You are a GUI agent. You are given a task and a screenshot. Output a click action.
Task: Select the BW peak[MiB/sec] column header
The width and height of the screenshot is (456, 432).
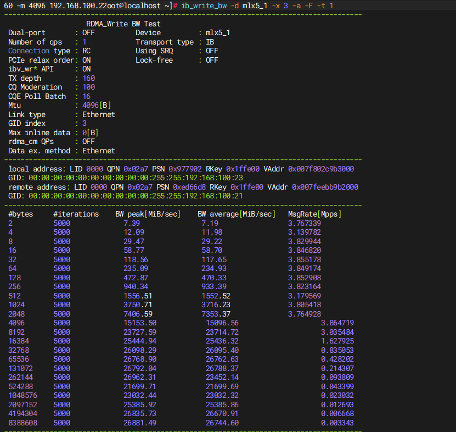(x=148, y=214)
